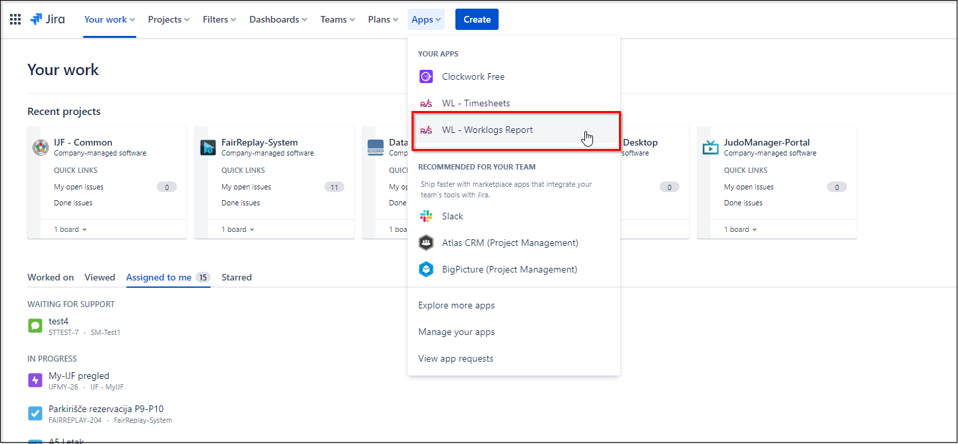Expand 1 board under JudoManager-Portal
Viewport: 958px width, 444px height.
(741, 229)
